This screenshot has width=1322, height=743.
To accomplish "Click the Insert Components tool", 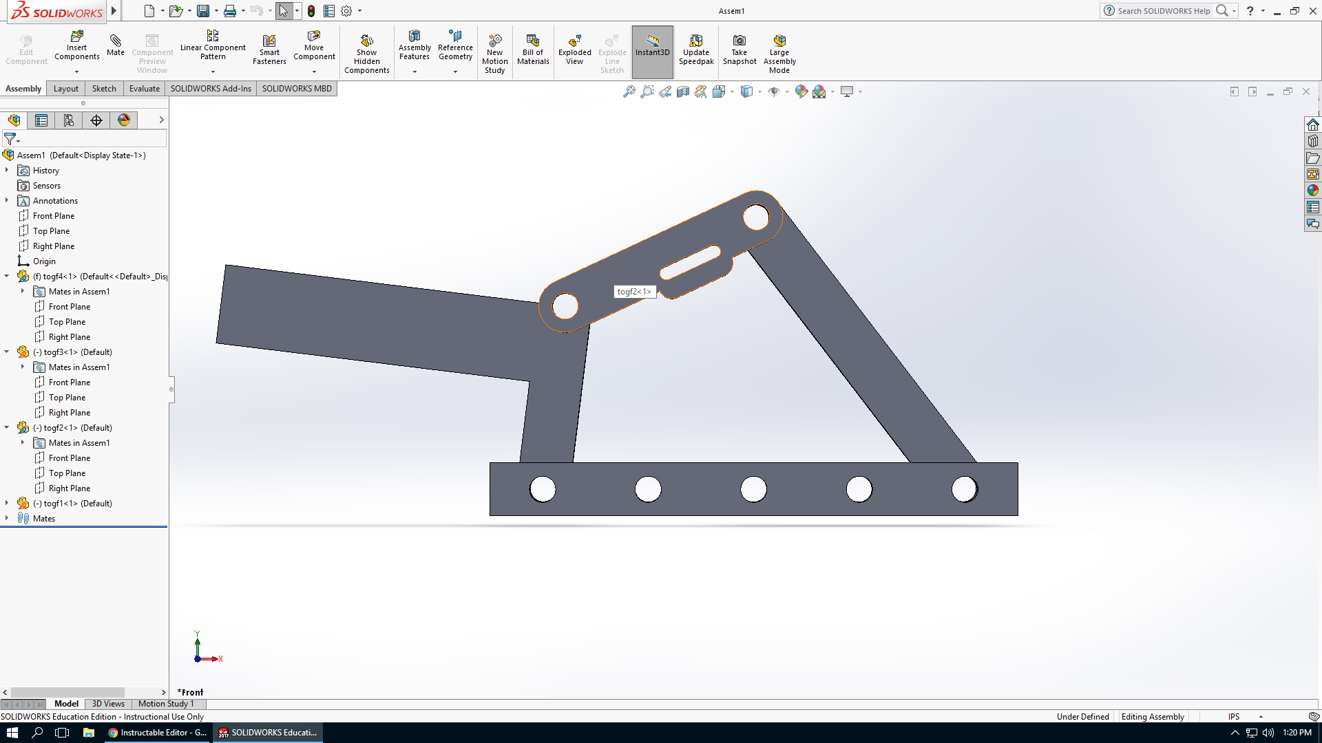I will click(x=76, y=46).
